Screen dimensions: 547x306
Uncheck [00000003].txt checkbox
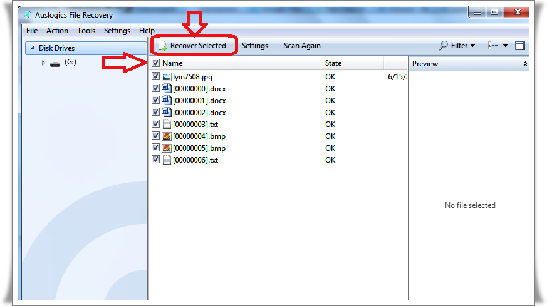(155, 124)
